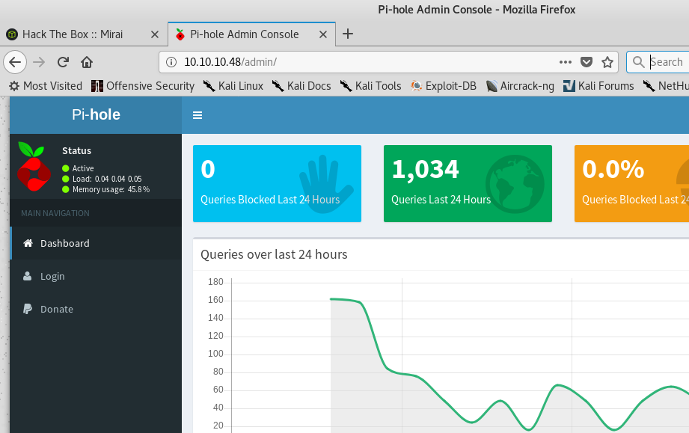
Task: Go to the Firefox home page
Action: pos(87,62)
